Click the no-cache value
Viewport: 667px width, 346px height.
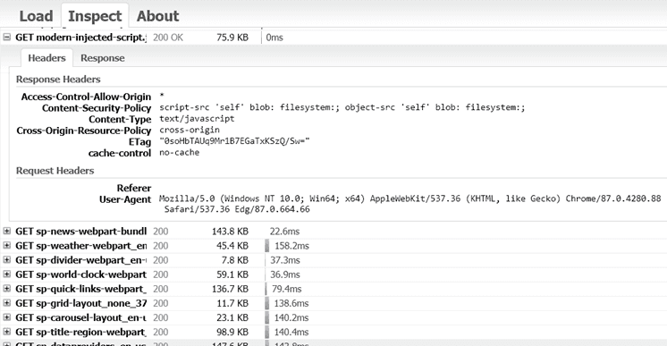pos(180,152)
